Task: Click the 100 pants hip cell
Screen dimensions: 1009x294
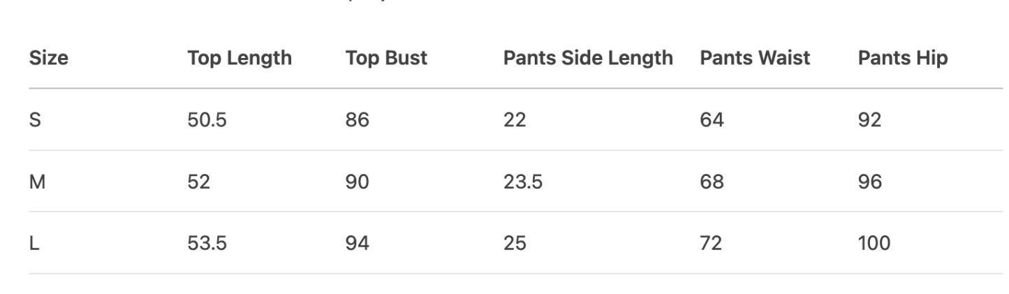Action: tap(874, 244)
